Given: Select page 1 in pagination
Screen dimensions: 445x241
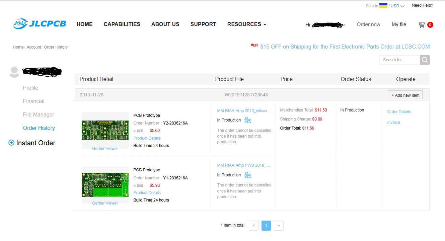Looking at the screenshot, I should (266, 226).
